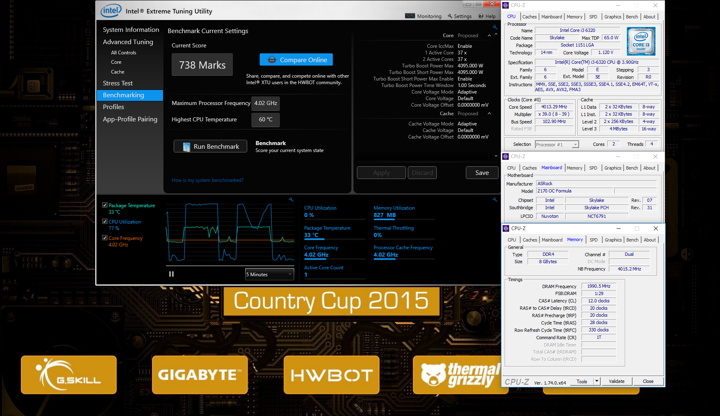
Task: Click the Apply button
Action: pyautogui.click(x=381, y=173)
